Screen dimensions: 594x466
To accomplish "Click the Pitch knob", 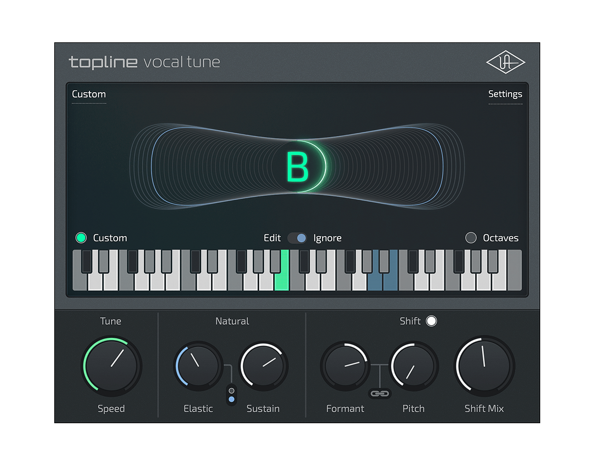I will (414, 366).
